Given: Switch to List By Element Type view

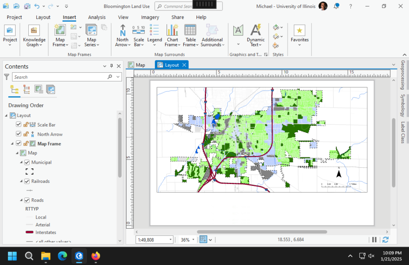Looking at the screenshot, I should point(26,89).
